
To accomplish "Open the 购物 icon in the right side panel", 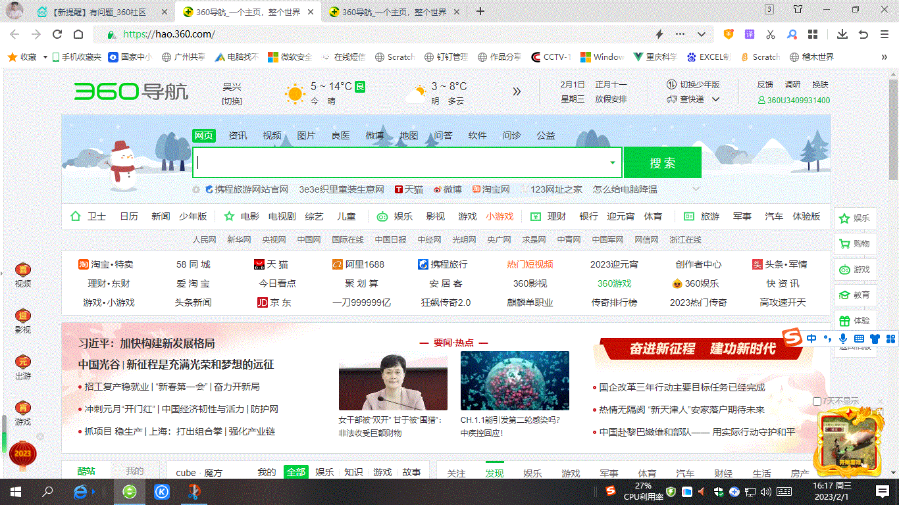I will tap(855, 243).
